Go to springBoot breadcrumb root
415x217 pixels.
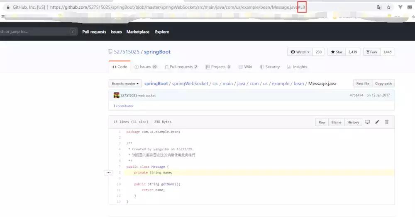tap(156, 83)
